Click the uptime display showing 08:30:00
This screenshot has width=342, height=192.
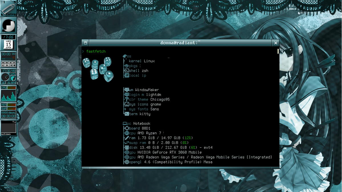[9, 116]
